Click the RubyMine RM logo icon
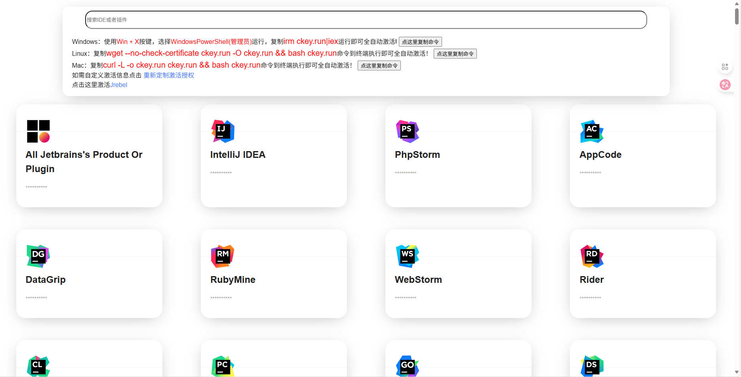 point(223,256)
